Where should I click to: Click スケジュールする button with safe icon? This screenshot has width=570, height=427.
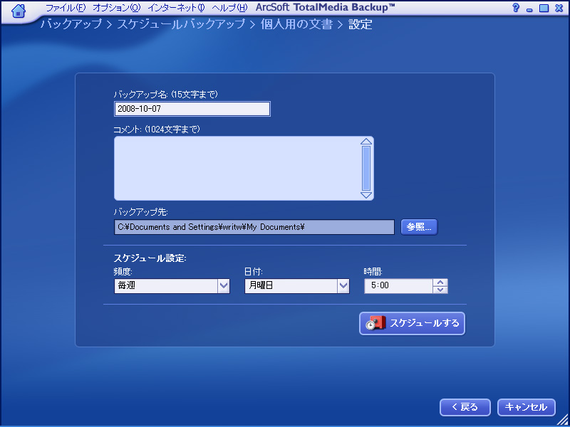[413, 323]
